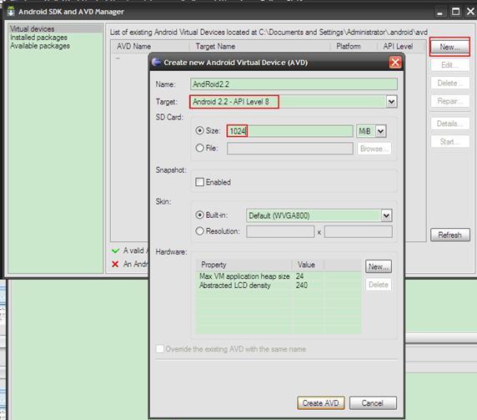Screen dimensions: 477x420
Task: Click the hardware New... button
Action: [x=379, y=267]
